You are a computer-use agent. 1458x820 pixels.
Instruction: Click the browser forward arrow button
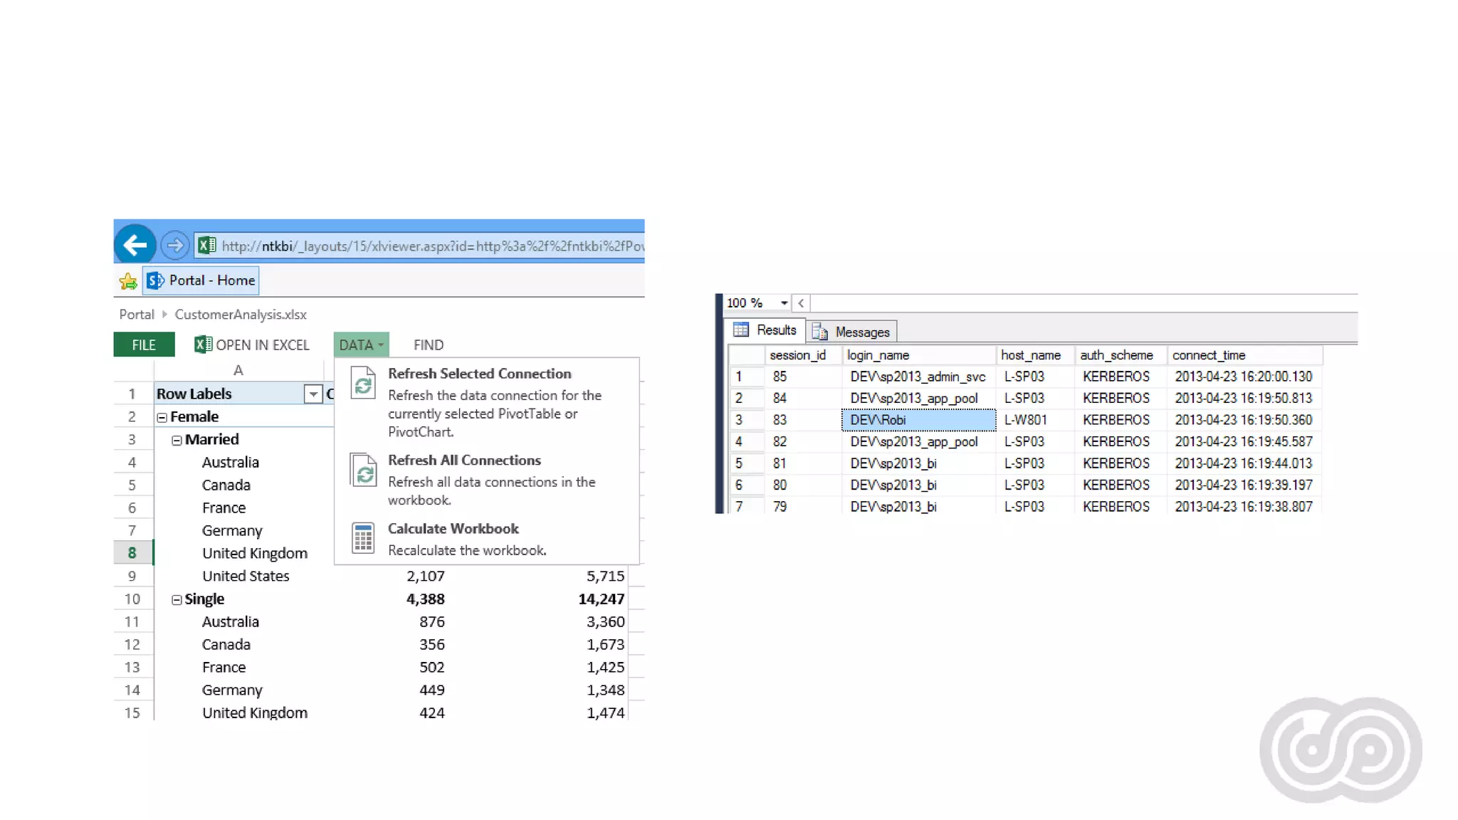click(174, 246)
